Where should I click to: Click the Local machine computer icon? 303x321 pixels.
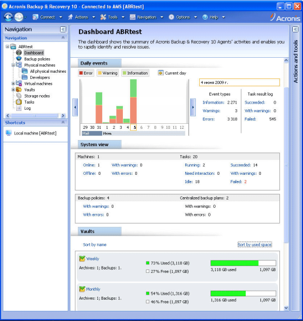(8, 133)
